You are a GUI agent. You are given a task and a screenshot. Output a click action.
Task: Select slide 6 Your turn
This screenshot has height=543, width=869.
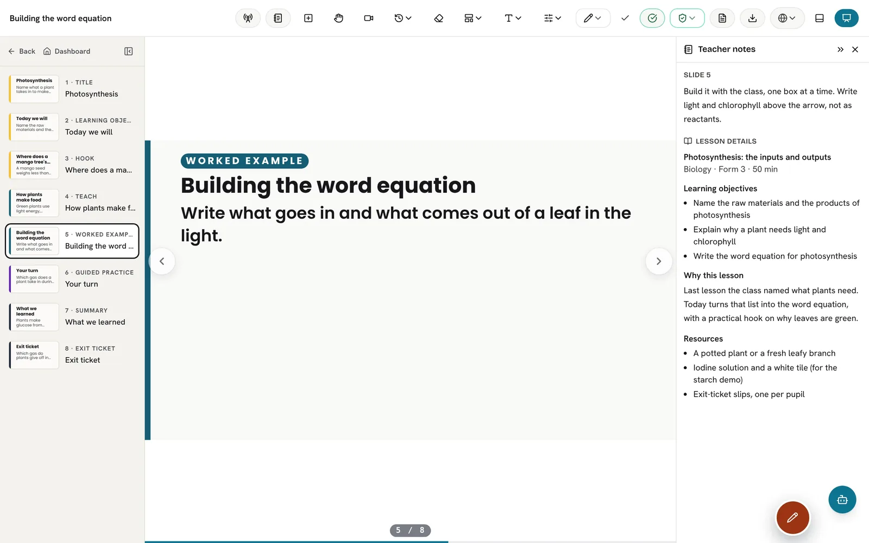point(72,279)
